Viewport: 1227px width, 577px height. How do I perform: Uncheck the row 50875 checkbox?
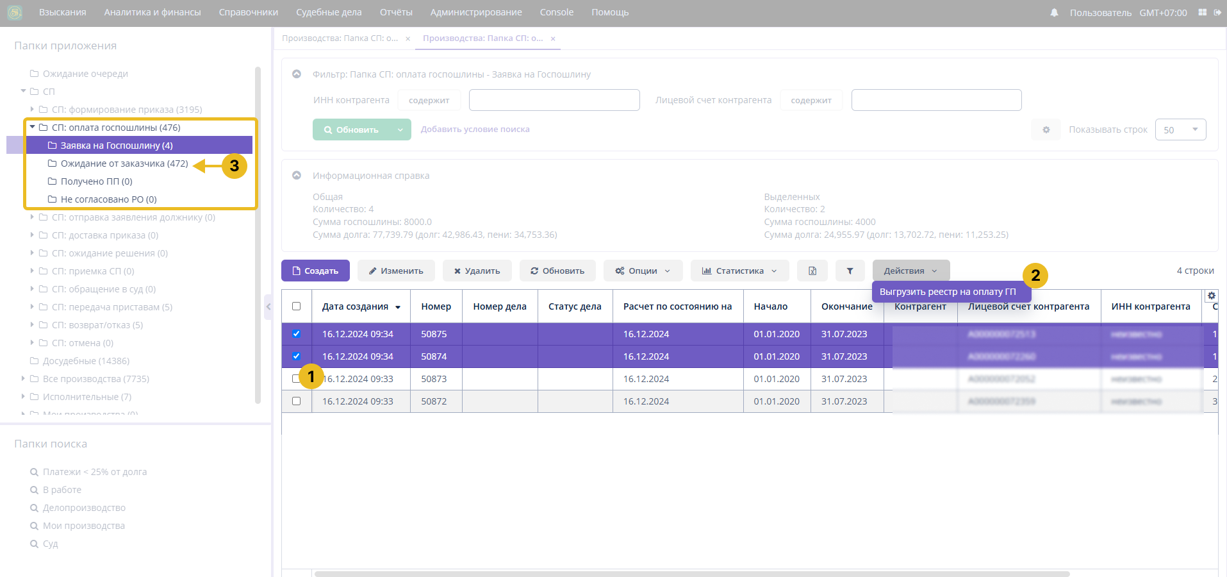coord(296,334)
